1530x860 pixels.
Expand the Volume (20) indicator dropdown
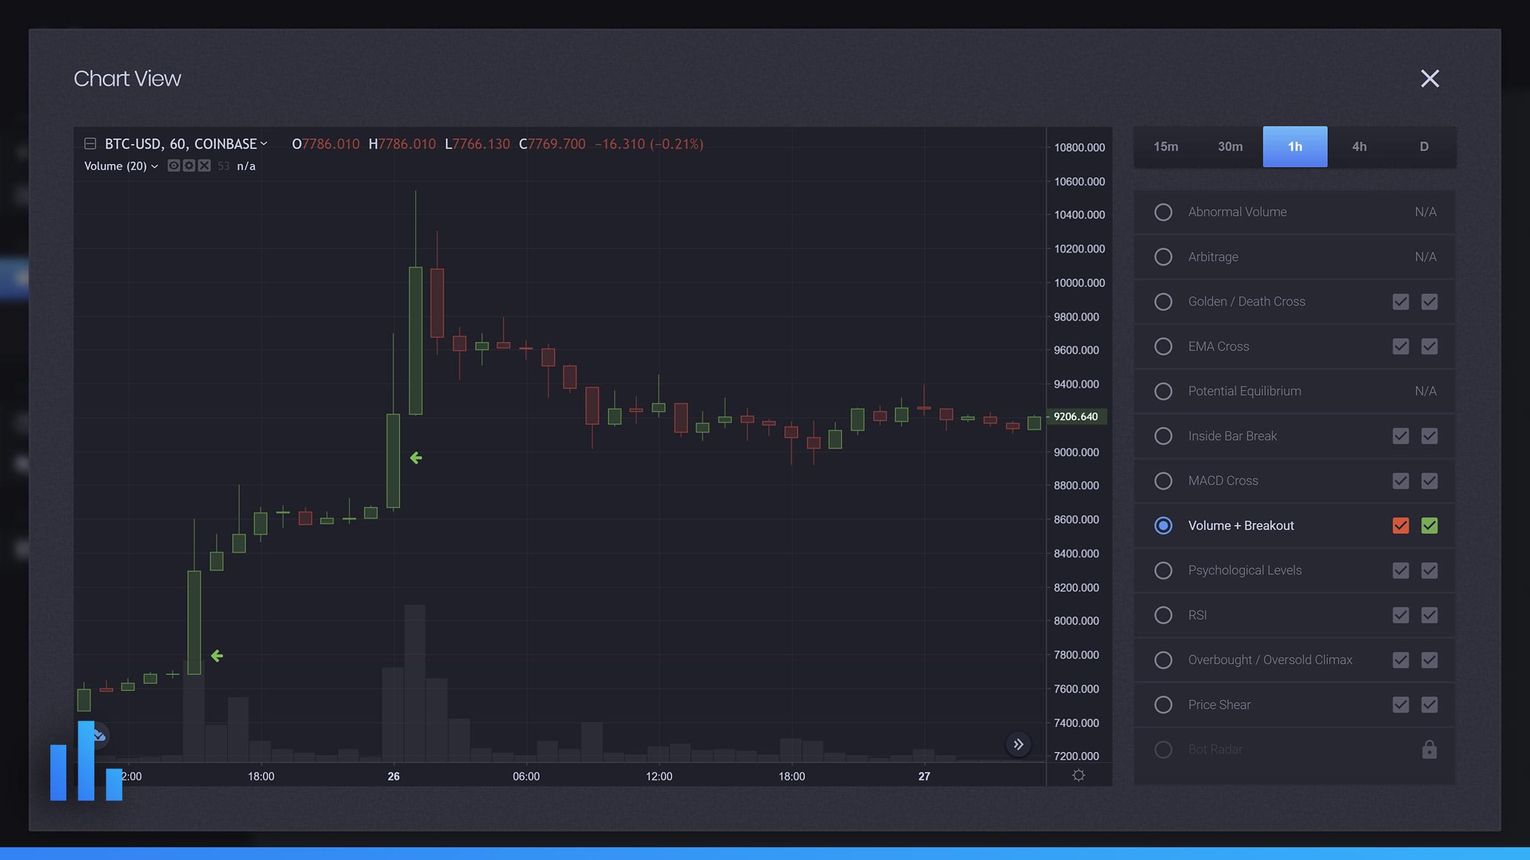point(121,166)
